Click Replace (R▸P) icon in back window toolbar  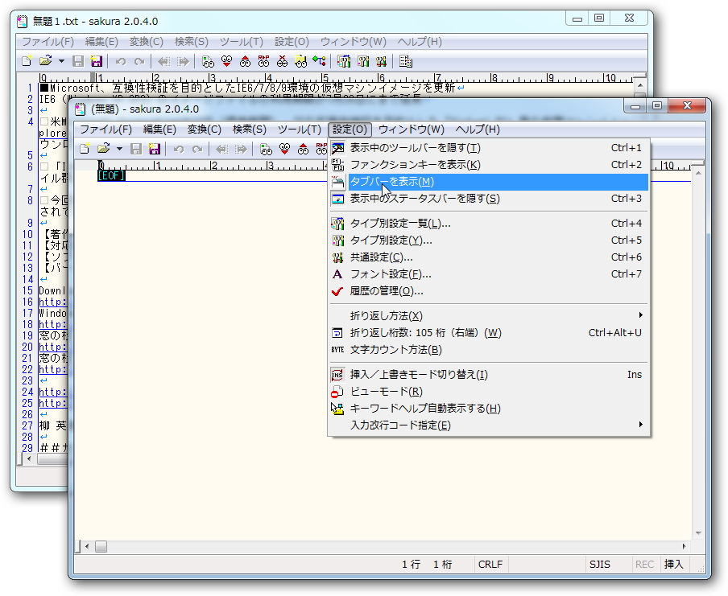263,61
